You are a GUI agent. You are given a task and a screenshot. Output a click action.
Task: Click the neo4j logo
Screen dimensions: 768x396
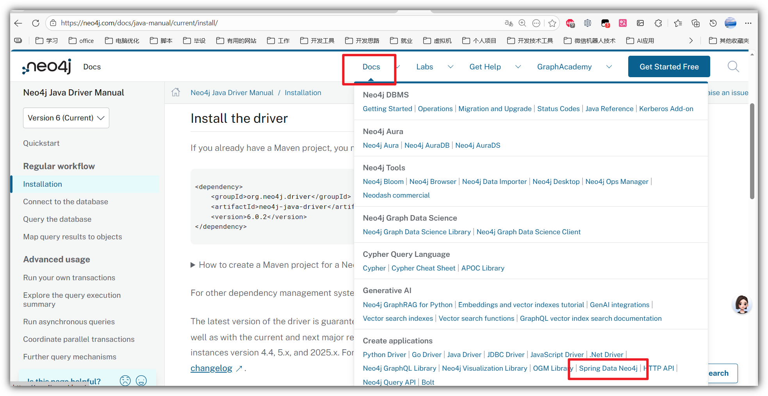(47, 67)
